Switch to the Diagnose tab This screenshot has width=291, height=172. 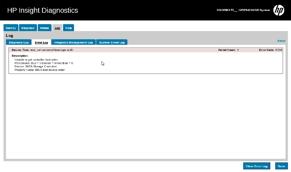[28, 28]
